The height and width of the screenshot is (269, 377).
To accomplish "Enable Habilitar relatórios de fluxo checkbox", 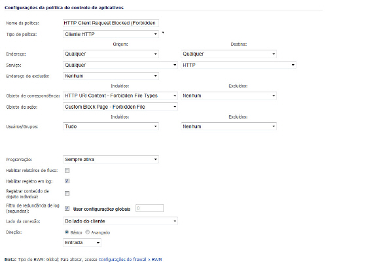I will coord(67,170).
